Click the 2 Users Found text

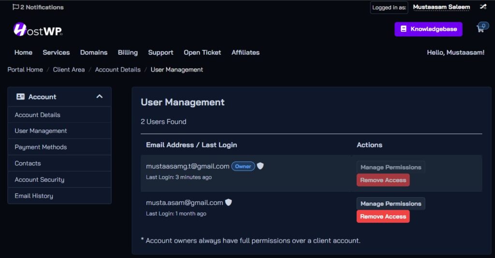point(163,121)
